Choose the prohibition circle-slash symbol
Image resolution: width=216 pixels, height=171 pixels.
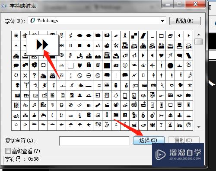click(79, 75)
